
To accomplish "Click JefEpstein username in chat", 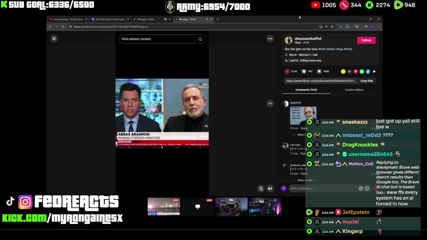I will click(x=356, y=212).
